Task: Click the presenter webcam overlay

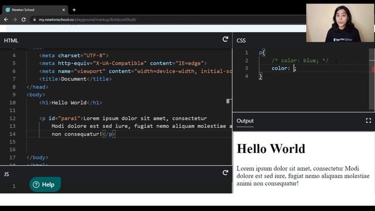Action: tap(340, 23)
